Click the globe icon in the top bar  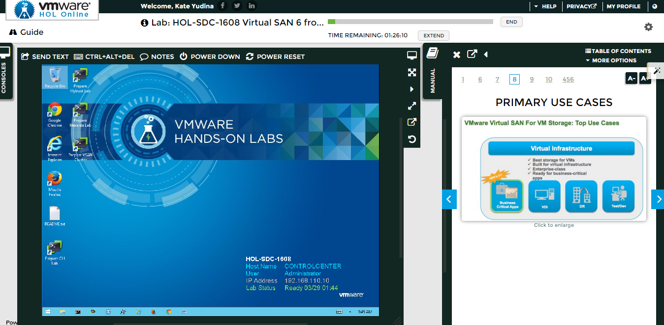[x=655, y=6]
